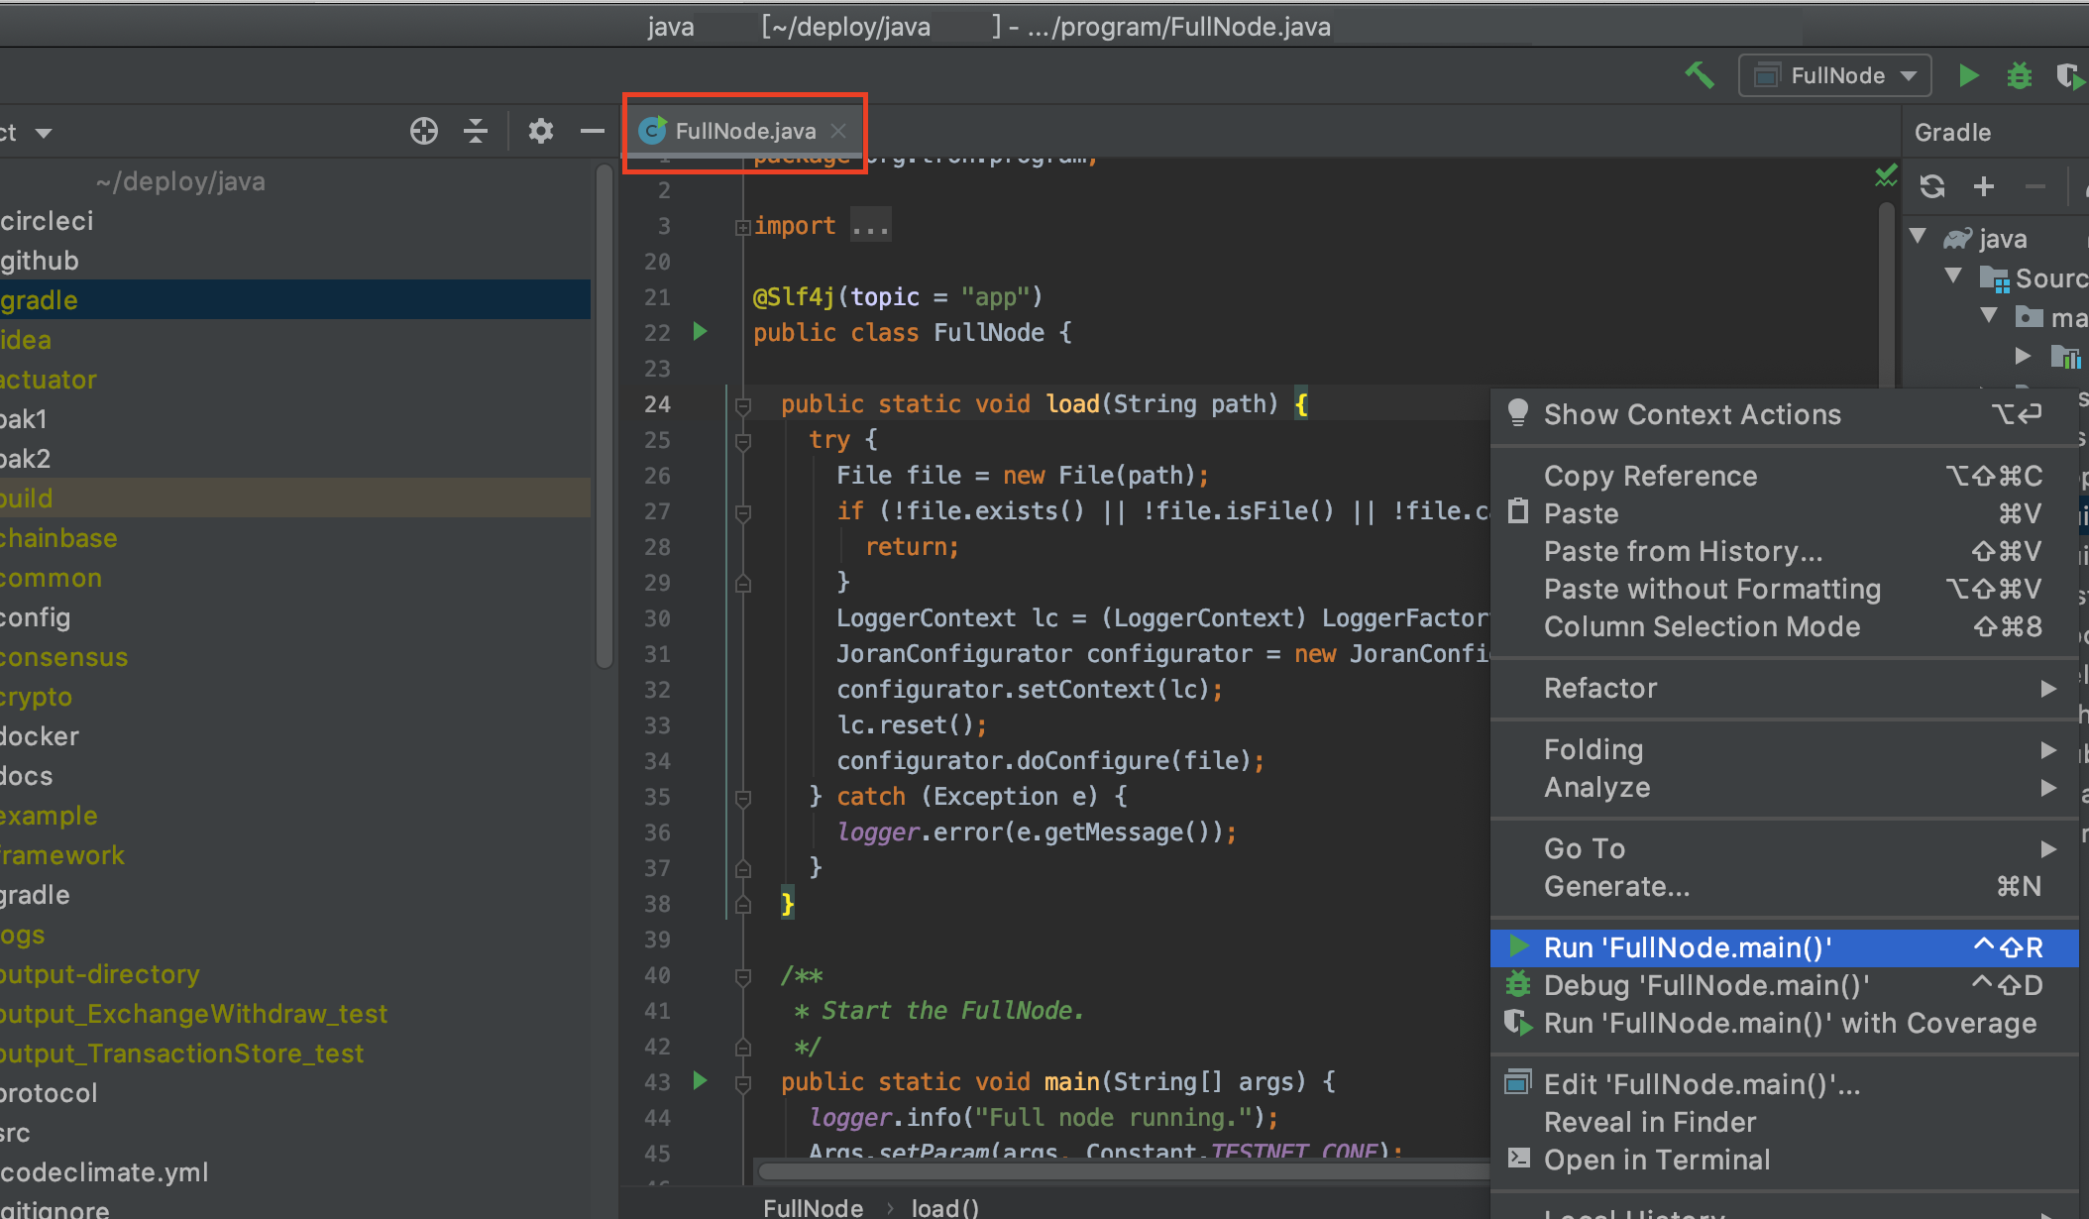Toggle the fold marker at line 24
The height and width of the screenshot is (1219, 2089).
pyautogui.click(x=742, y=405)
